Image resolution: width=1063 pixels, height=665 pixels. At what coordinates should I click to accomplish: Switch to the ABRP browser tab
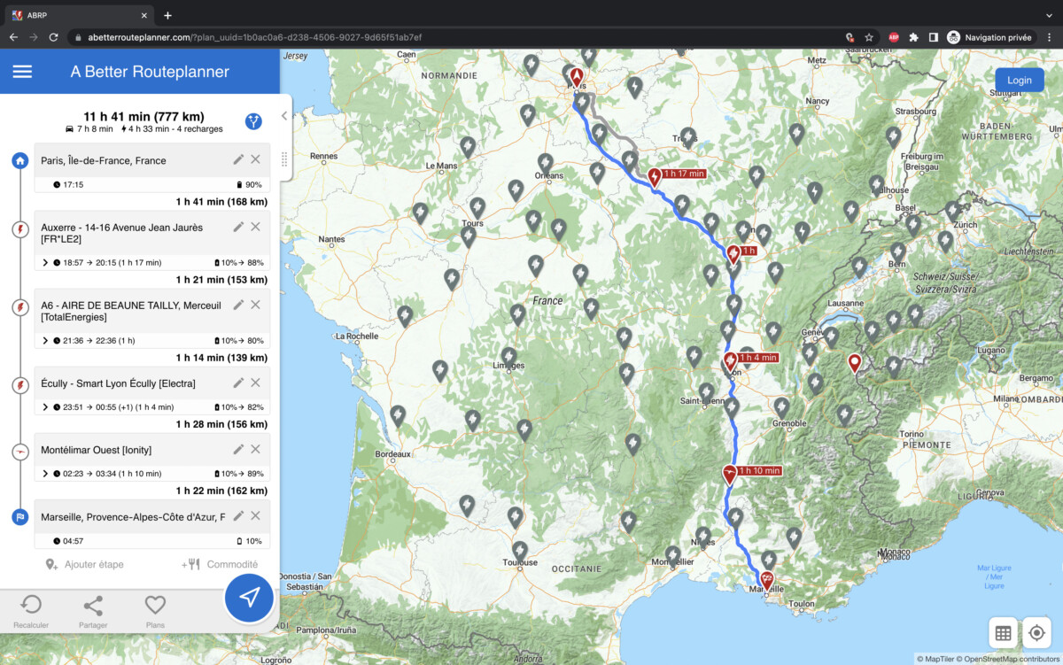[78, 14]
